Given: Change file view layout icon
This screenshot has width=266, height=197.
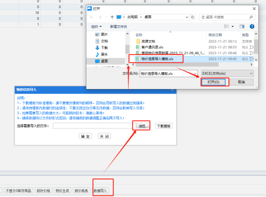Looking at the screenshot, I should pyautogui.click(x=227, y=26).
